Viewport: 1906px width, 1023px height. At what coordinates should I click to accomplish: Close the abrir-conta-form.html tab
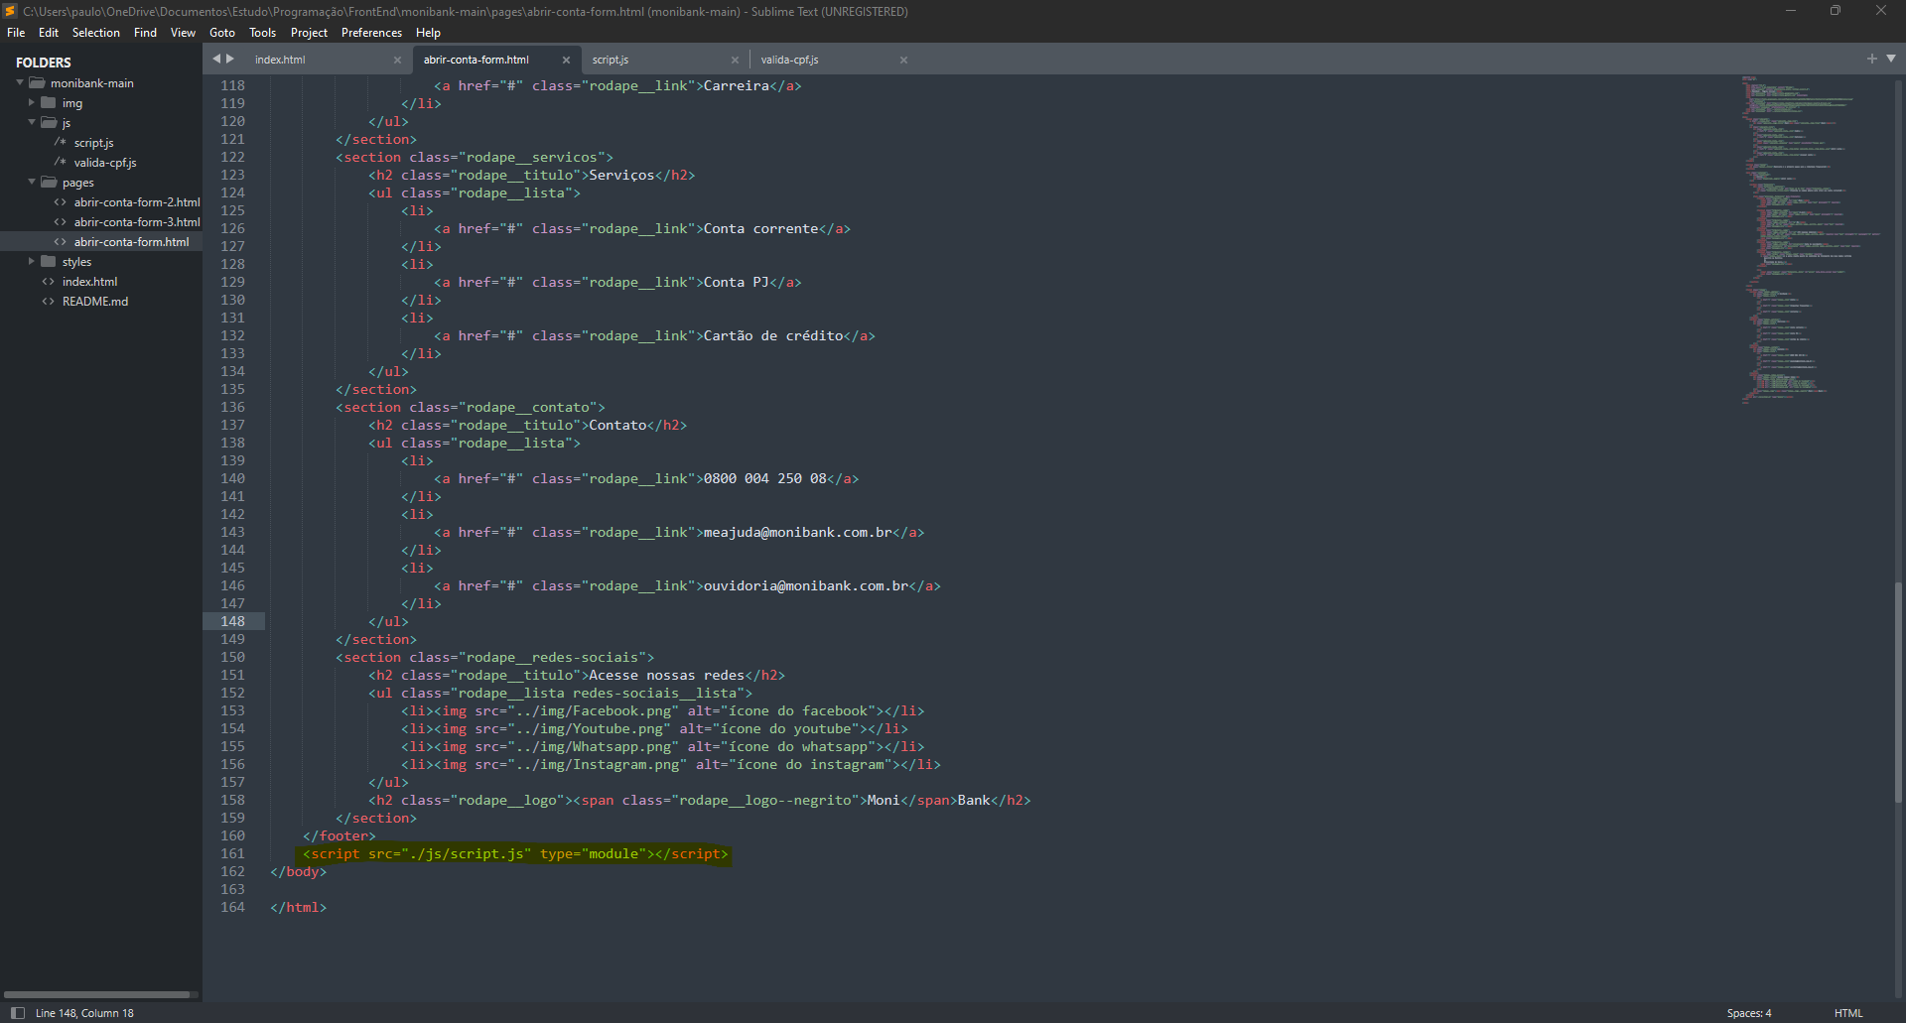566,61
